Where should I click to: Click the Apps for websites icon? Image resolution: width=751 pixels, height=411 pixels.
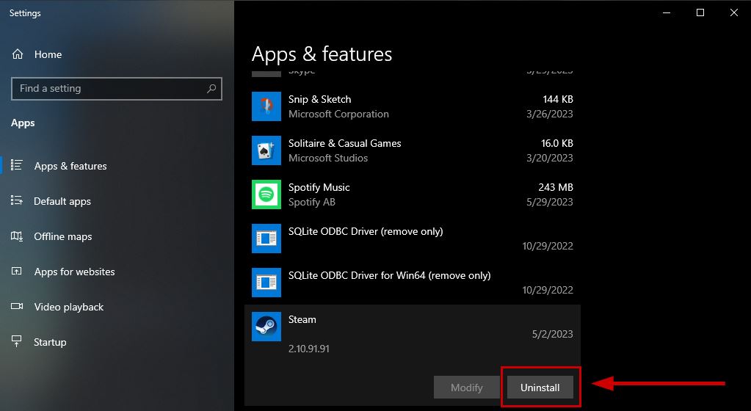click(17, 272)
